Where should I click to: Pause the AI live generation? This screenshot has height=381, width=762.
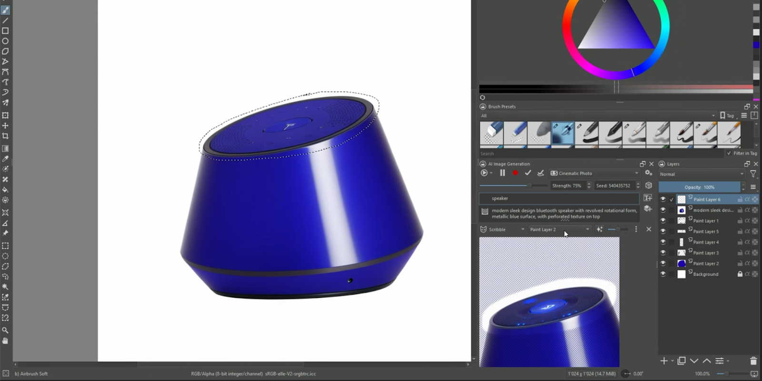click(502, 173)
